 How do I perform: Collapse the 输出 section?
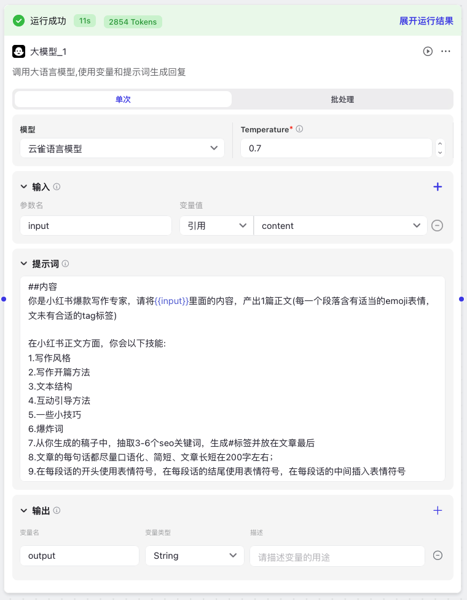24,510
